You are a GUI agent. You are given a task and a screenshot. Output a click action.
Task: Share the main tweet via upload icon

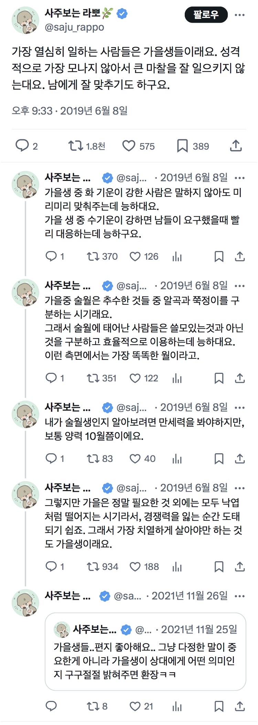click(236, 146)
